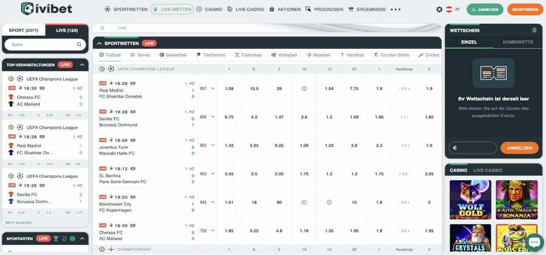Click the Mehr anzeigen link
This screenshot has height=255, width=546.
19,222
